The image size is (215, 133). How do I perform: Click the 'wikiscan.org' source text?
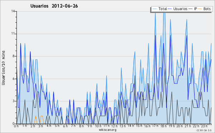tap(107, 130)
